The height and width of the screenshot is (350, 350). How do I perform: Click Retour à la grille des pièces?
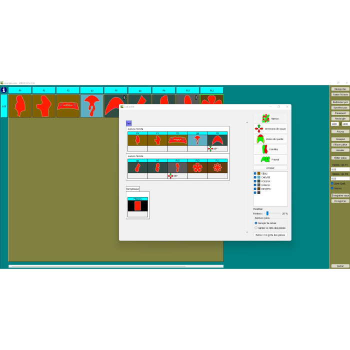pos(270,235)
